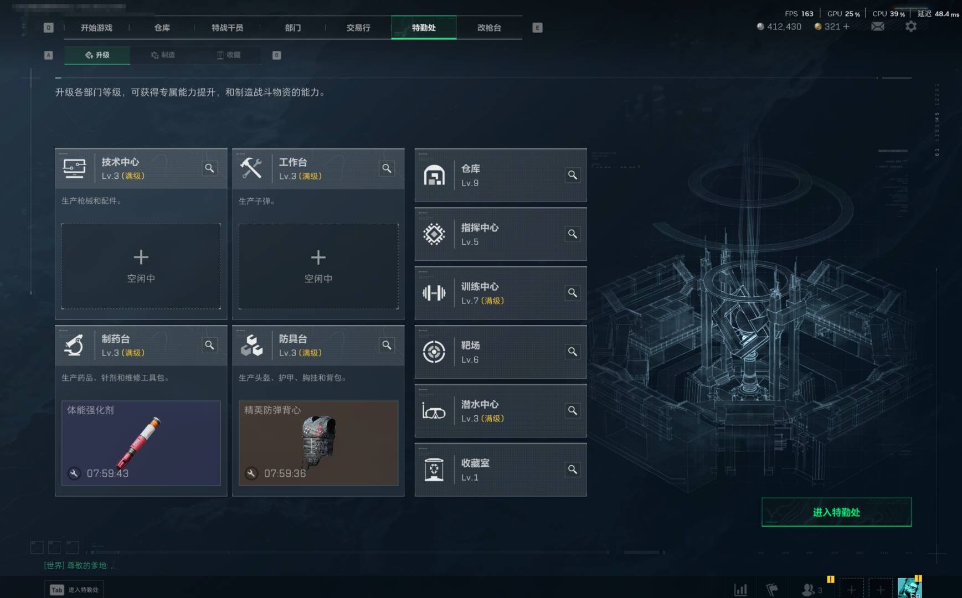The image size is (962, 598).
Task: Click plus icon next to gold currency
Action: [x=846, y=27]
